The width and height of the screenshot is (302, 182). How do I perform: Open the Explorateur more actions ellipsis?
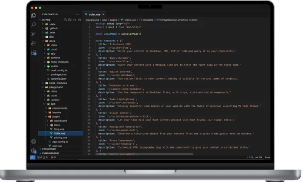coord(78,14)
